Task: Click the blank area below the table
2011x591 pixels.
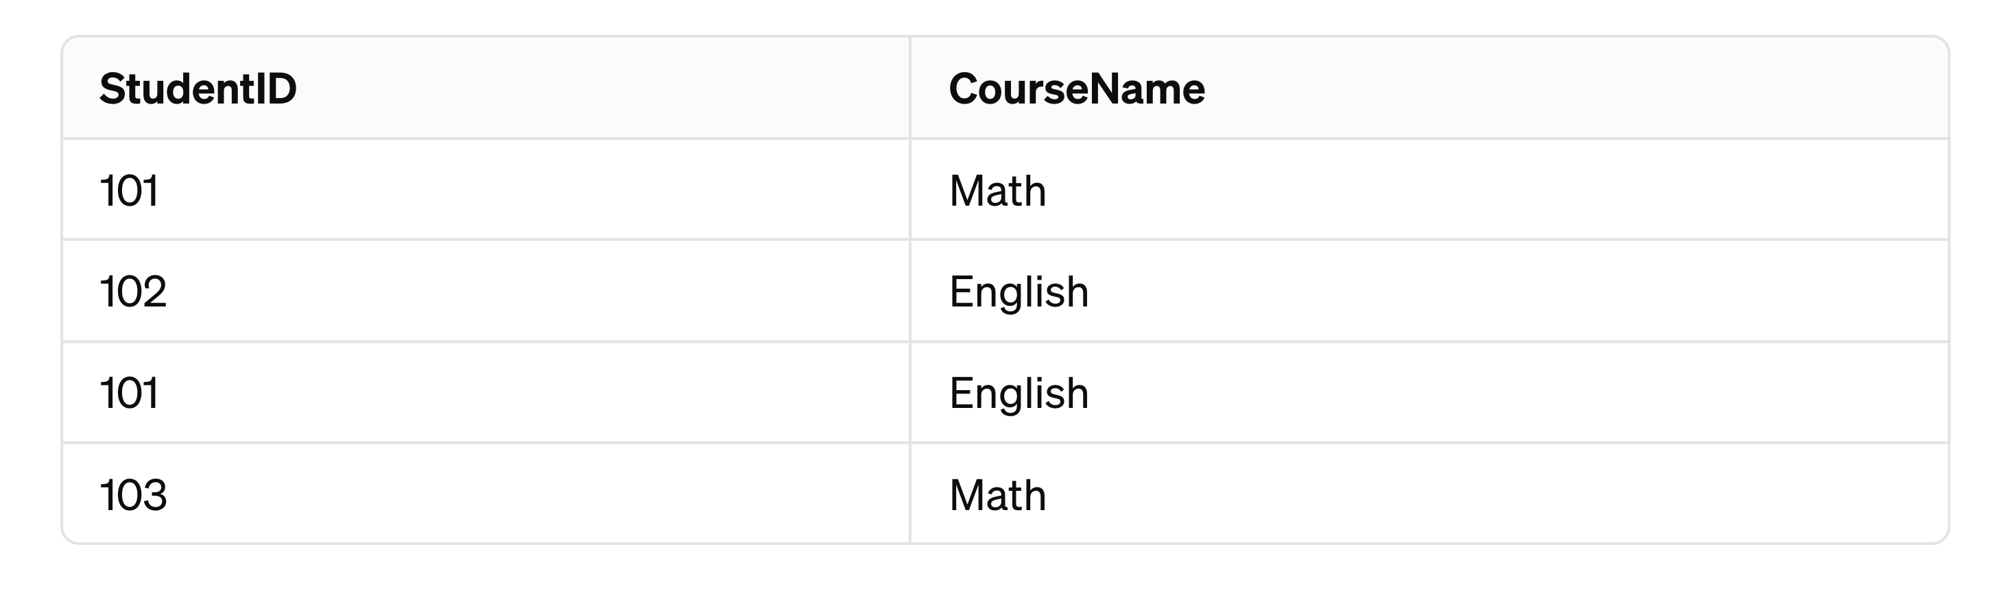Action: coord(1006,570)
